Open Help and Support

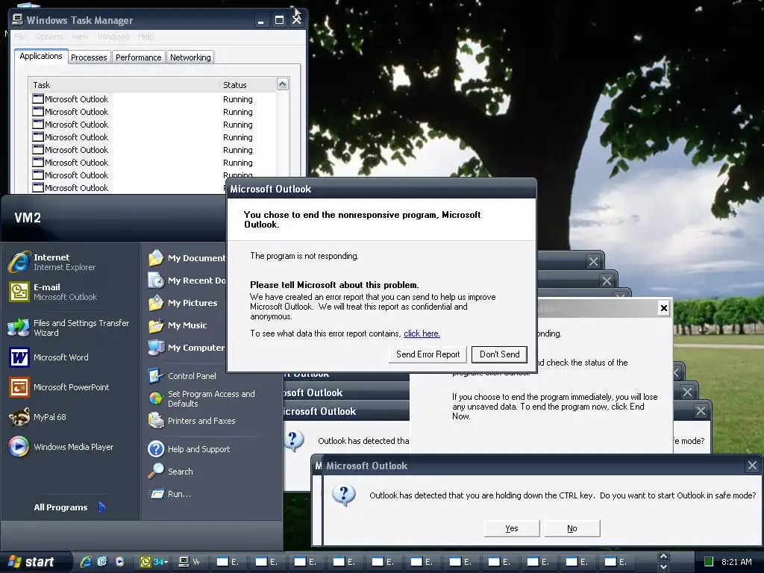point(189,448)
